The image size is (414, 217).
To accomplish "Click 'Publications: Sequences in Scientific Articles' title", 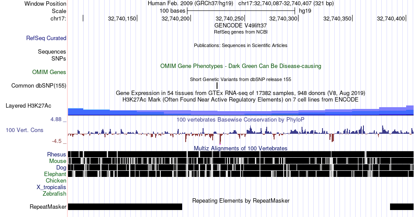I will pos(241,45).
